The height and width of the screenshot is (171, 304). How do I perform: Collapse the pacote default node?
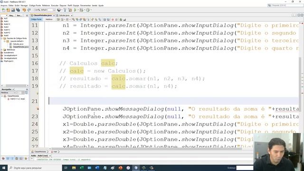pos(5,41)
